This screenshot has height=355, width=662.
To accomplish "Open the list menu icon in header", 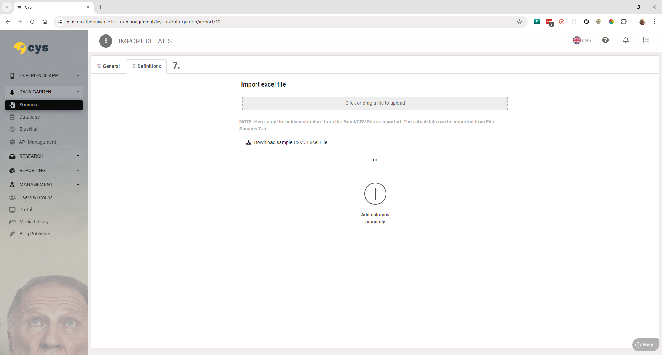I will pyautogui.click(x=646, y=40).
